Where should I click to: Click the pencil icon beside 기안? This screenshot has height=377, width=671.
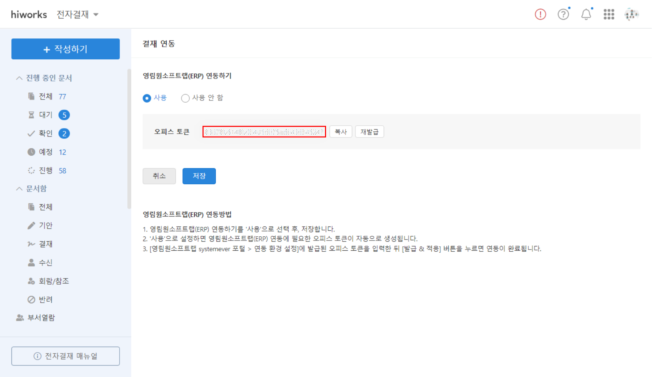click(31, 226)
